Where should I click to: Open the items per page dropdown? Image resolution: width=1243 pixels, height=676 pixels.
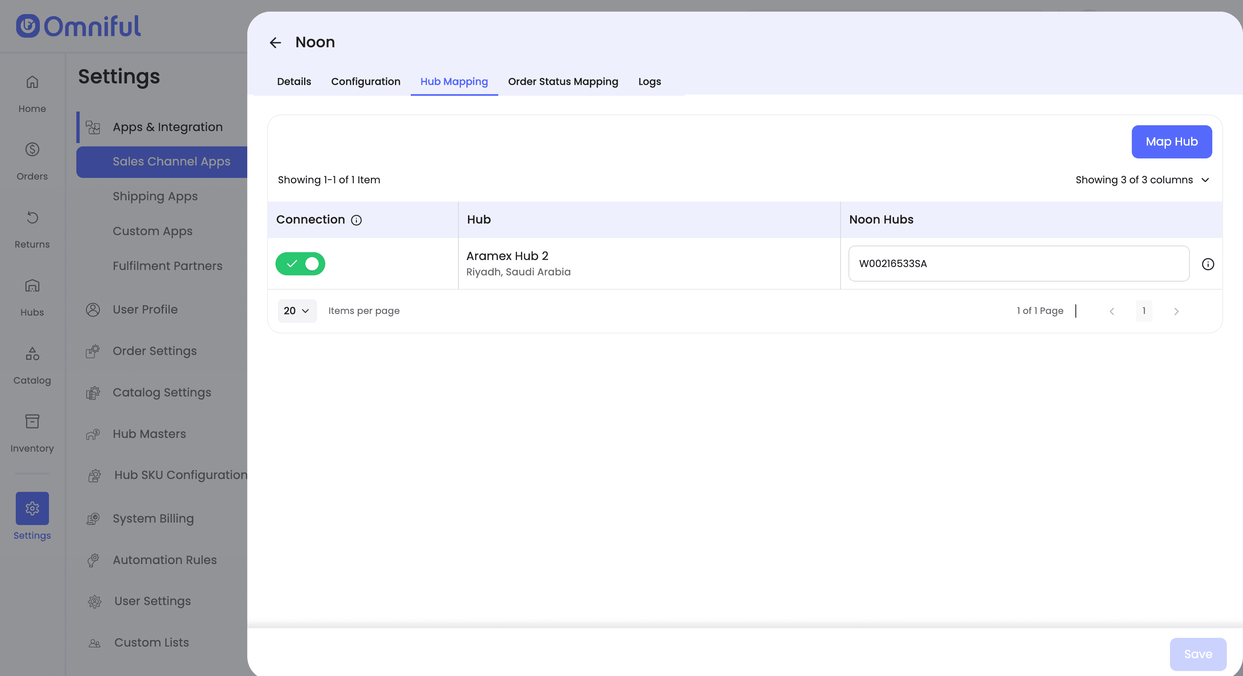297,311
